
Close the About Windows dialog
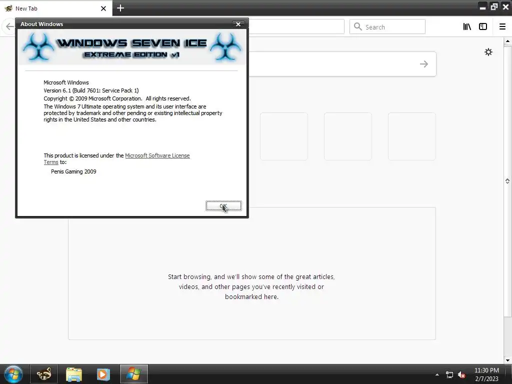click(x=238, y=24)
